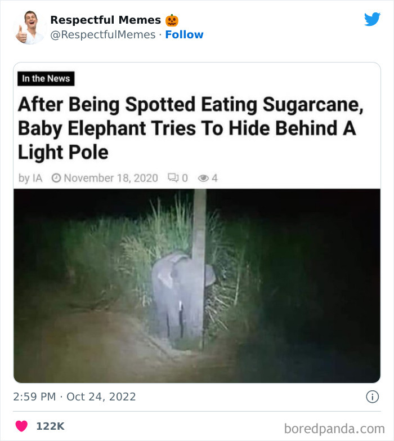Image resolution: width=394 pixels, height=441 pixels.
Task: Click the Respectful Memes display name
Action: 105,20
